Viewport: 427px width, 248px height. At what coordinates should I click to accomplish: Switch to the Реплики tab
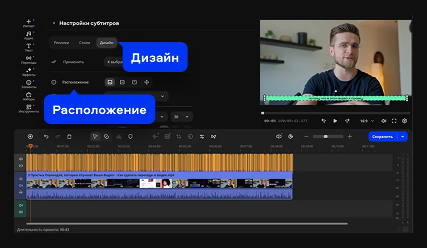click(61, 43)
